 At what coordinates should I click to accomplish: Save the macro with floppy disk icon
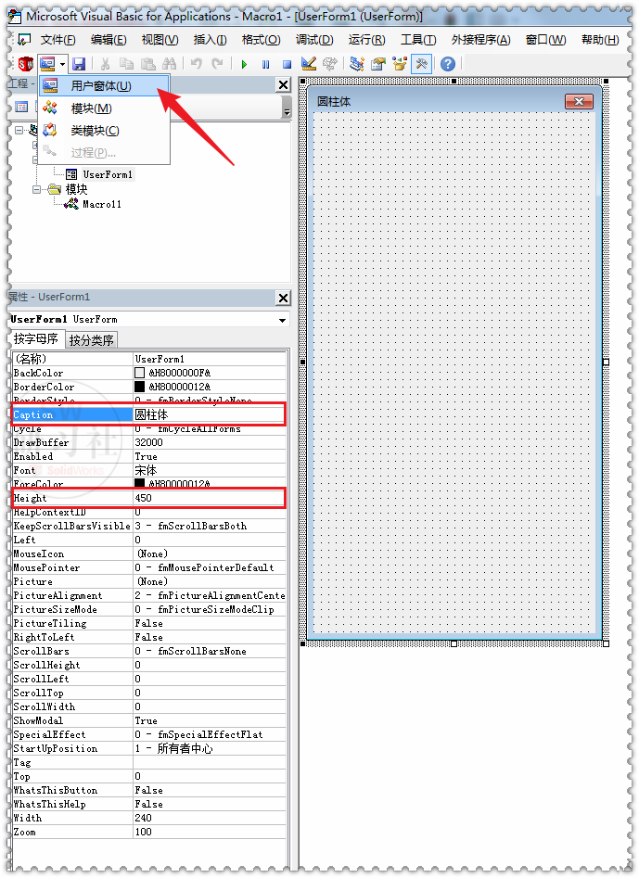coord(79,64)
